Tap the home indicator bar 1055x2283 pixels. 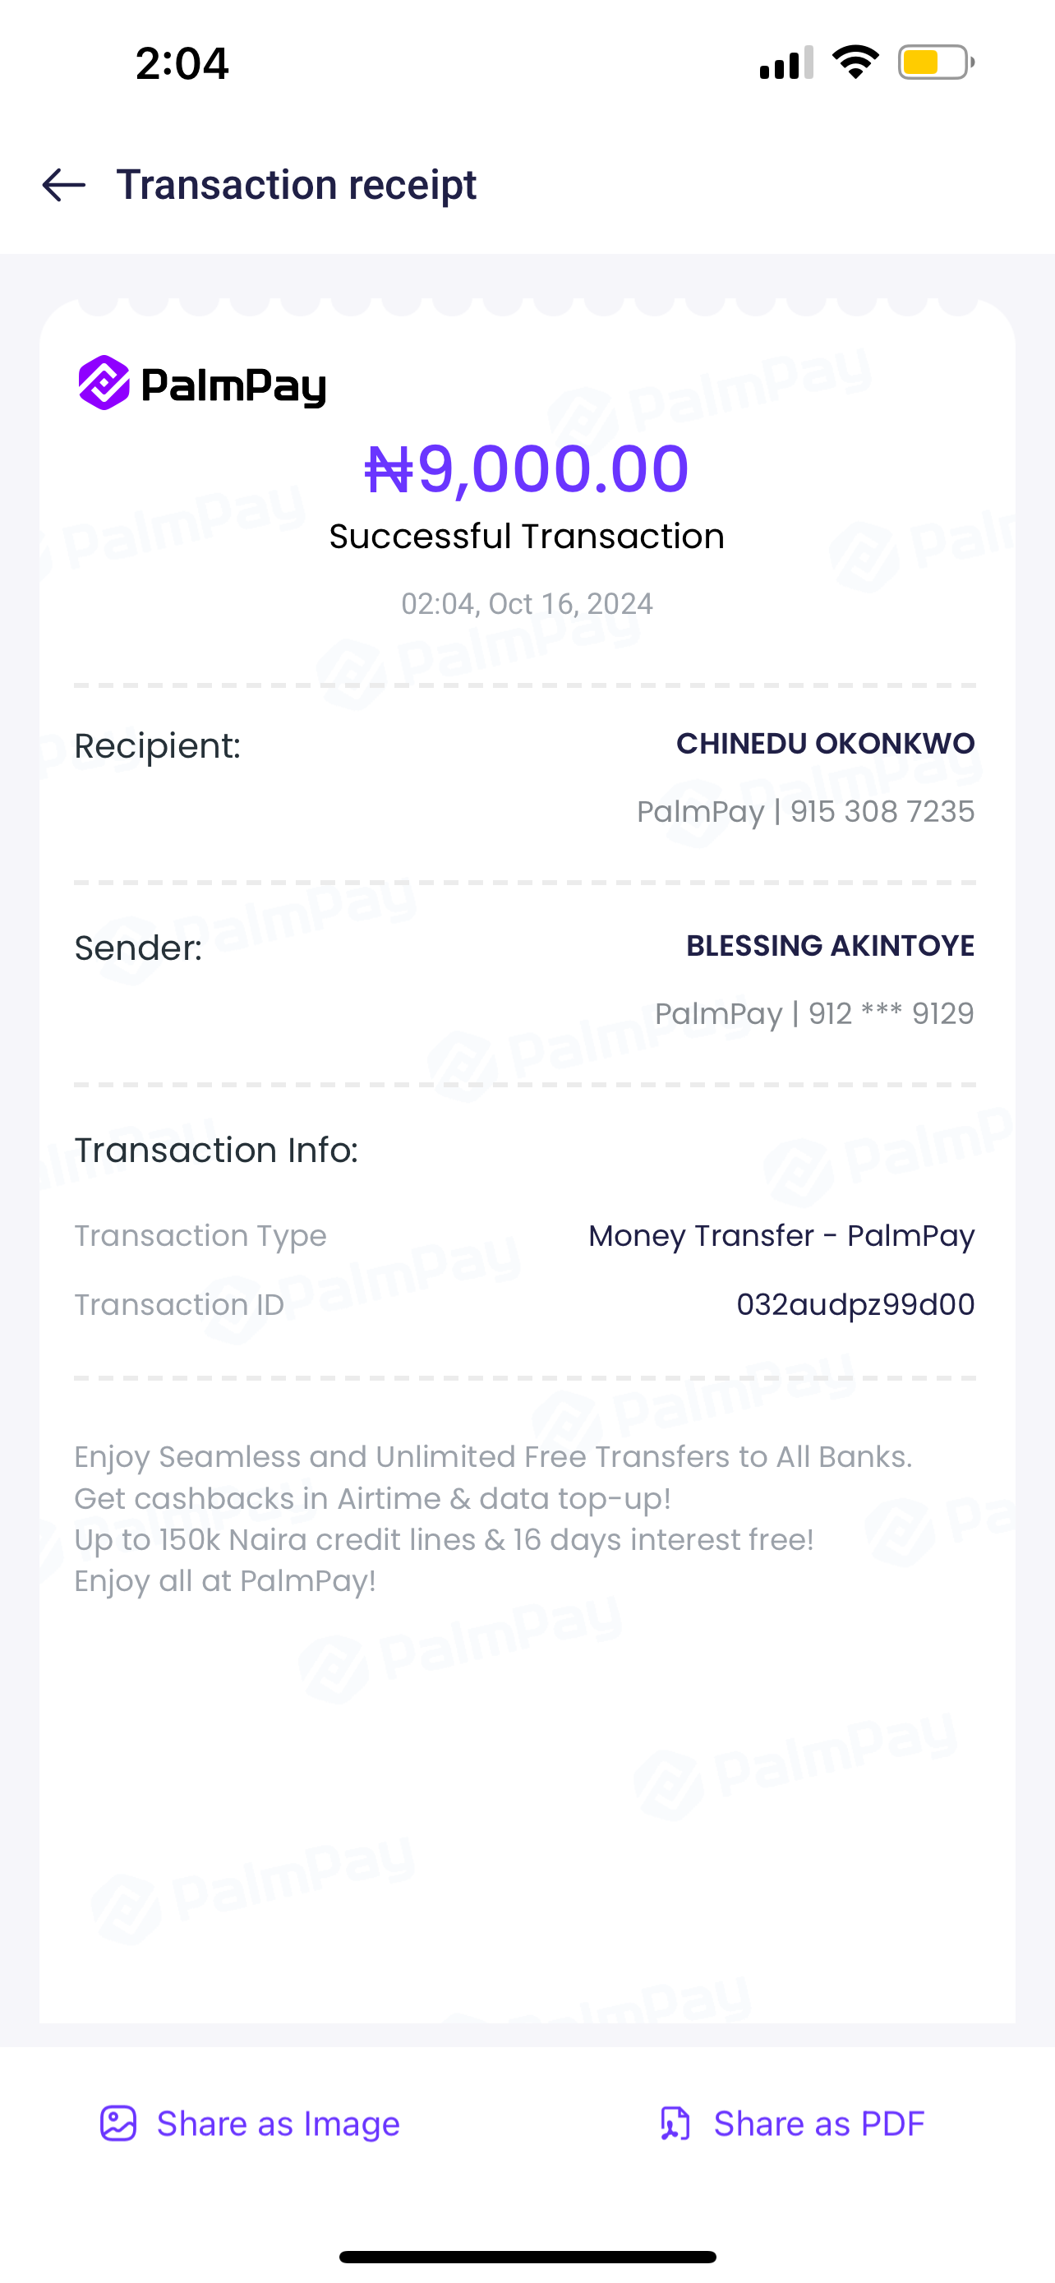[x=527, y=2257]
